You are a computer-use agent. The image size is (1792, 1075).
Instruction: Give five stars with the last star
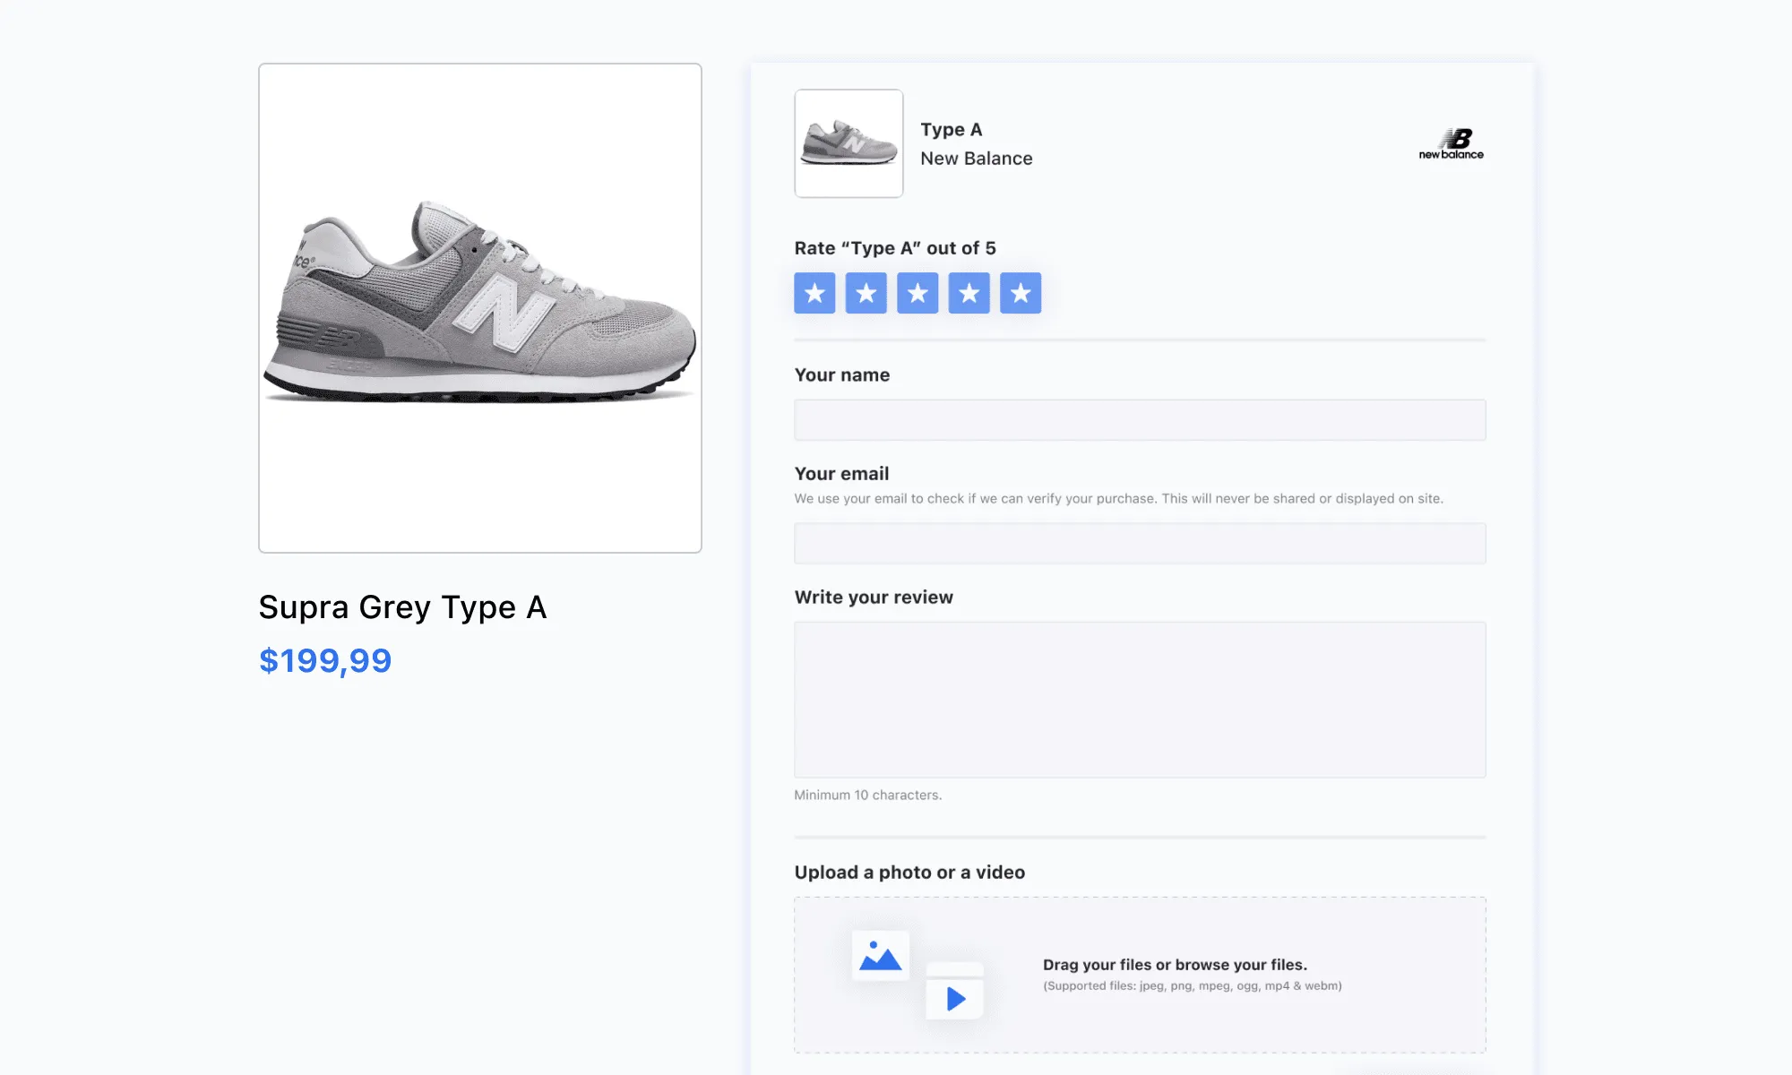click(1021, 293)
